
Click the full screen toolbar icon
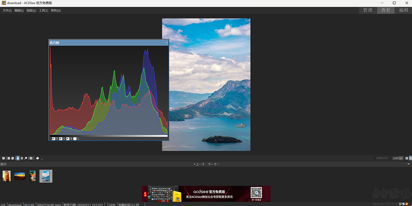[31, 158]
